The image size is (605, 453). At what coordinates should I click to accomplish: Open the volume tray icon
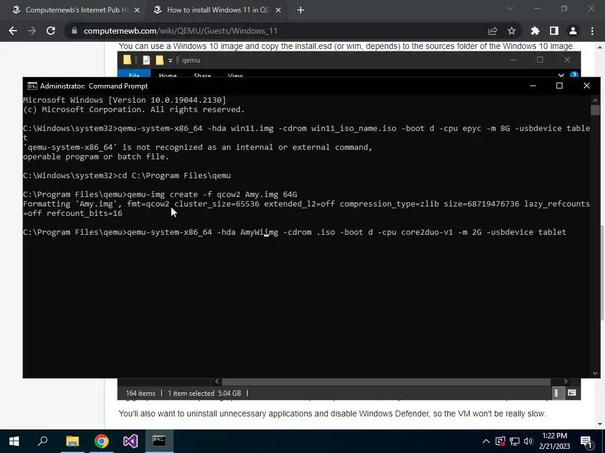point(528,441)
